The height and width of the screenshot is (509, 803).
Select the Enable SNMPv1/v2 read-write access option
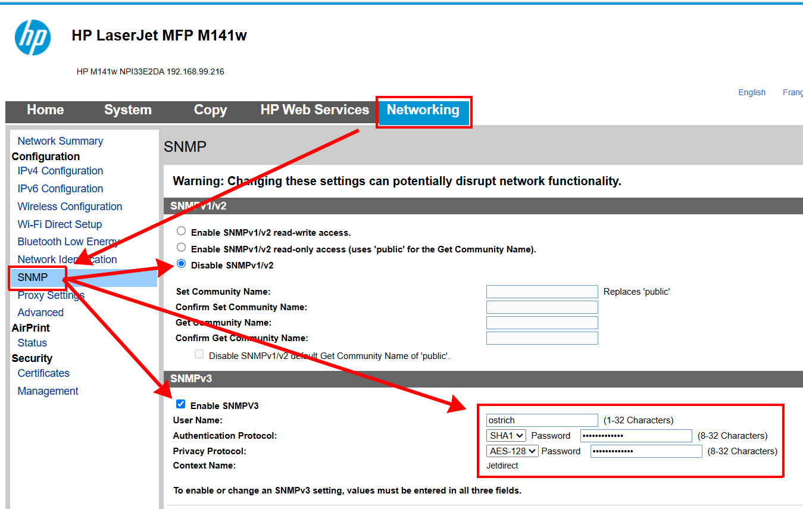(x=181, y=230)
